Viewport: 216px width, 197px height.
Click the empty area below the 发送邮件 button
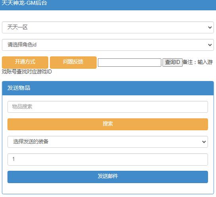[108, 188]
